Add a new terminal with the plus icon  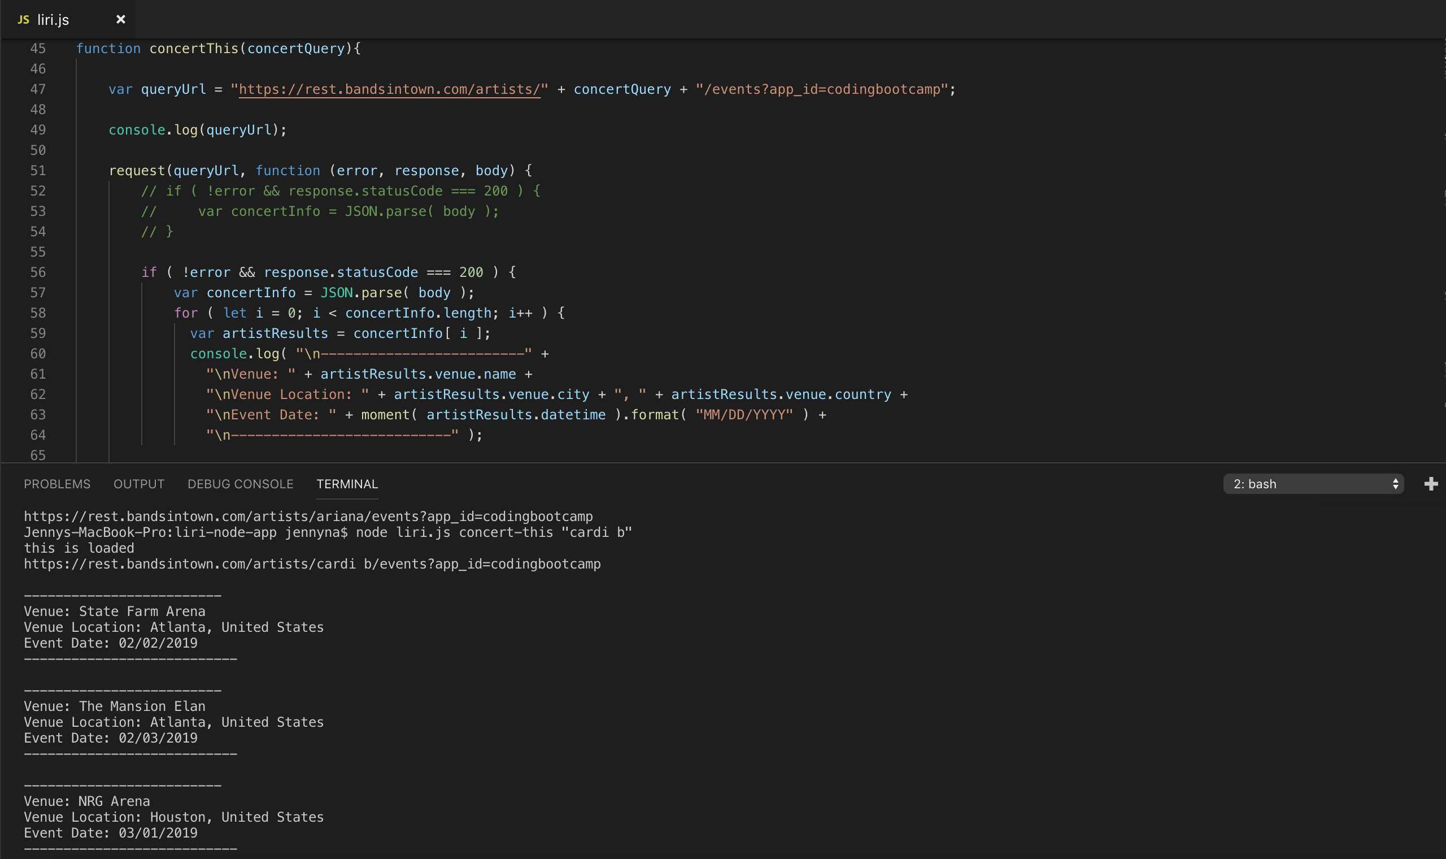point(1430,484)
